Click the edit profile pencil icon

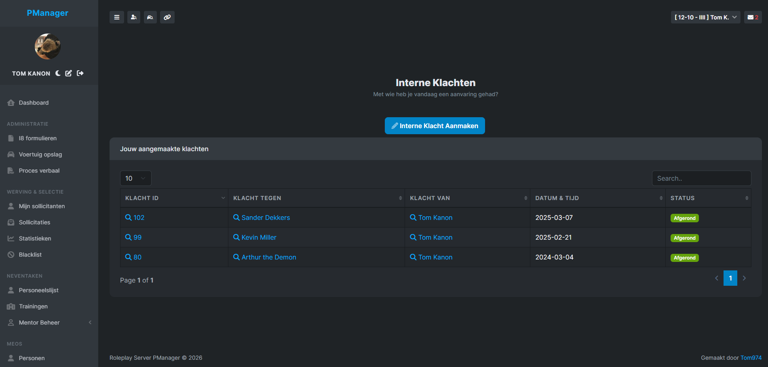68,73
